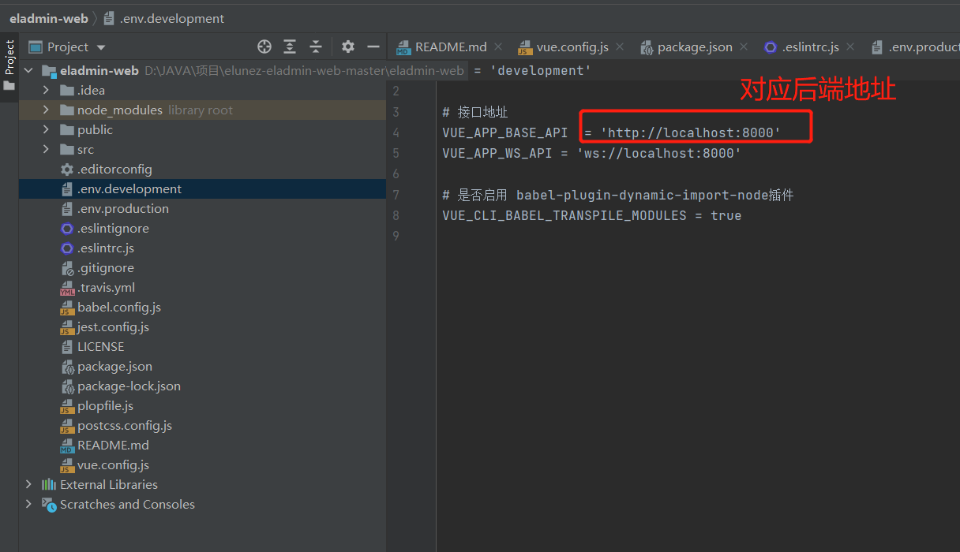This screenshot has width=960, height=552.
Task: Click the 'http://localhost:8000' value in editor
Action: 691,132
